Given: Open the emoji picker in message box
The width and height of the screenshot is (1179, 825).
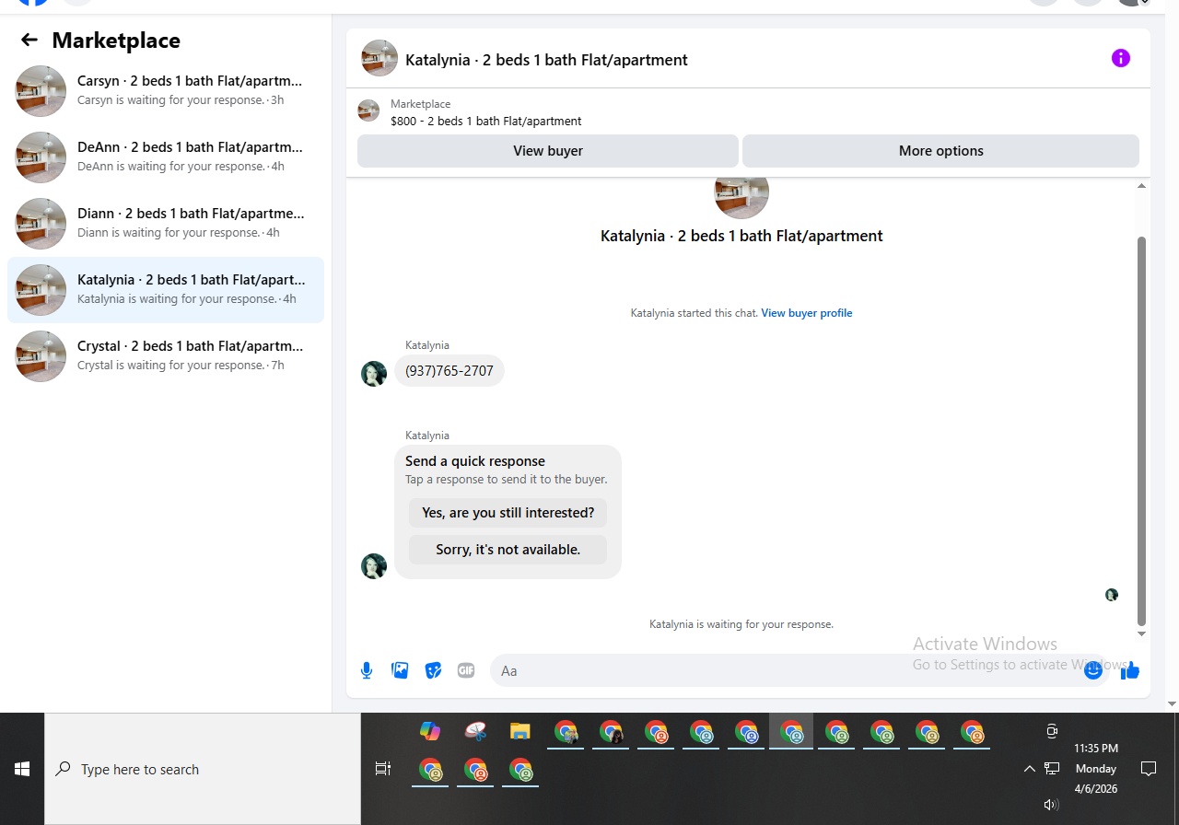Looking at the screenshot, I should coord(1093,670).
